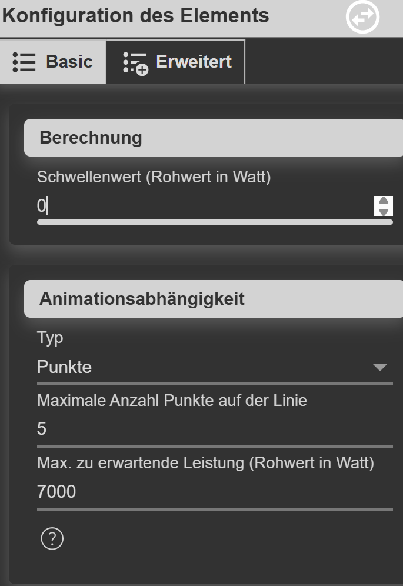Click the Schwellenwert (Rohwert in Watt) label
This screenshot has width=403, height=586.
point(154,177)
